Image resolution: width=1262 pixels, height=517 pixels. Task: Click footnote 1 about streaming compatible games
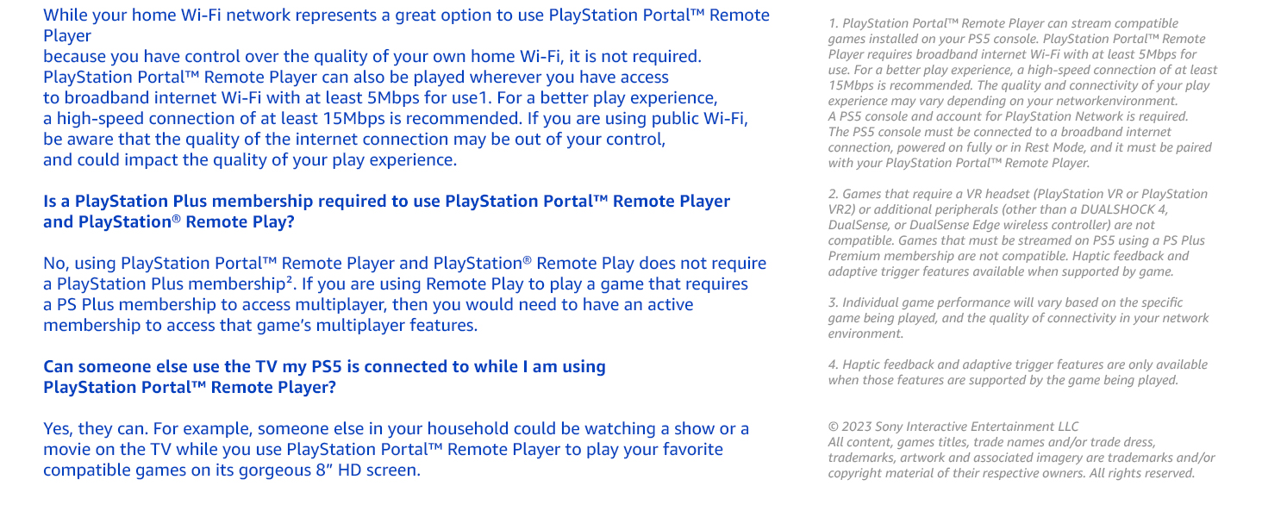1022,93
